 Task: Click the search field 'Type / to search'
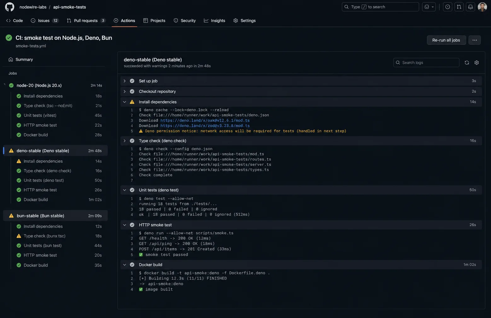(380, 7)
